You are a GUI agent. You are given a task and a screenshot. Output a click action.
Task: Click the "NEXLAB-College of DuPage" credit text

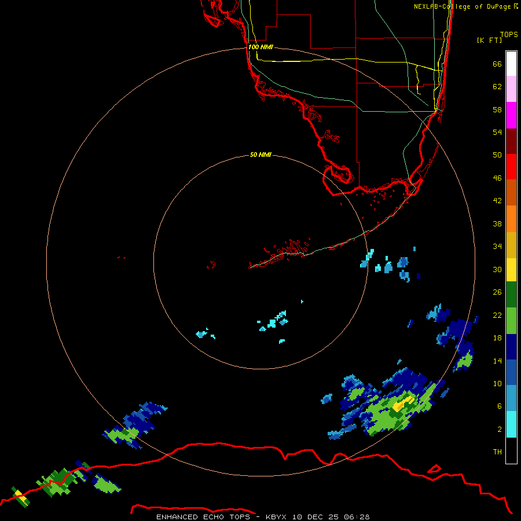click(462, 6)
